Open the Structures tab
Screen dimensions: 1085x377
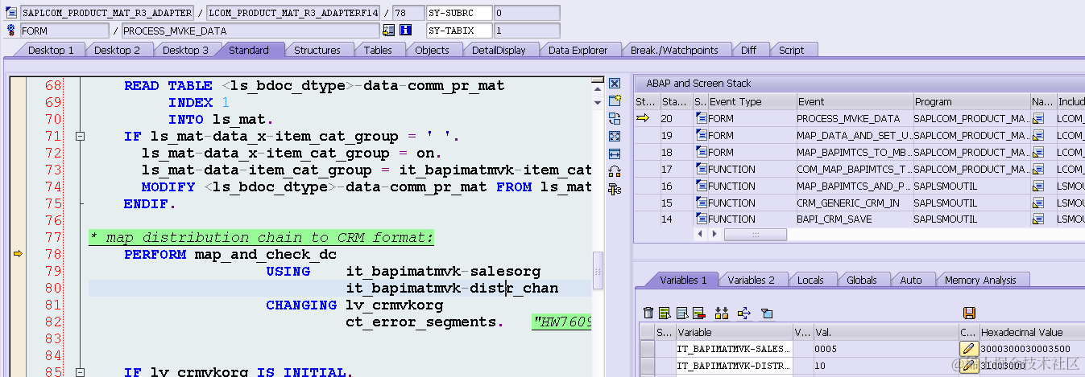coord(317,50)
